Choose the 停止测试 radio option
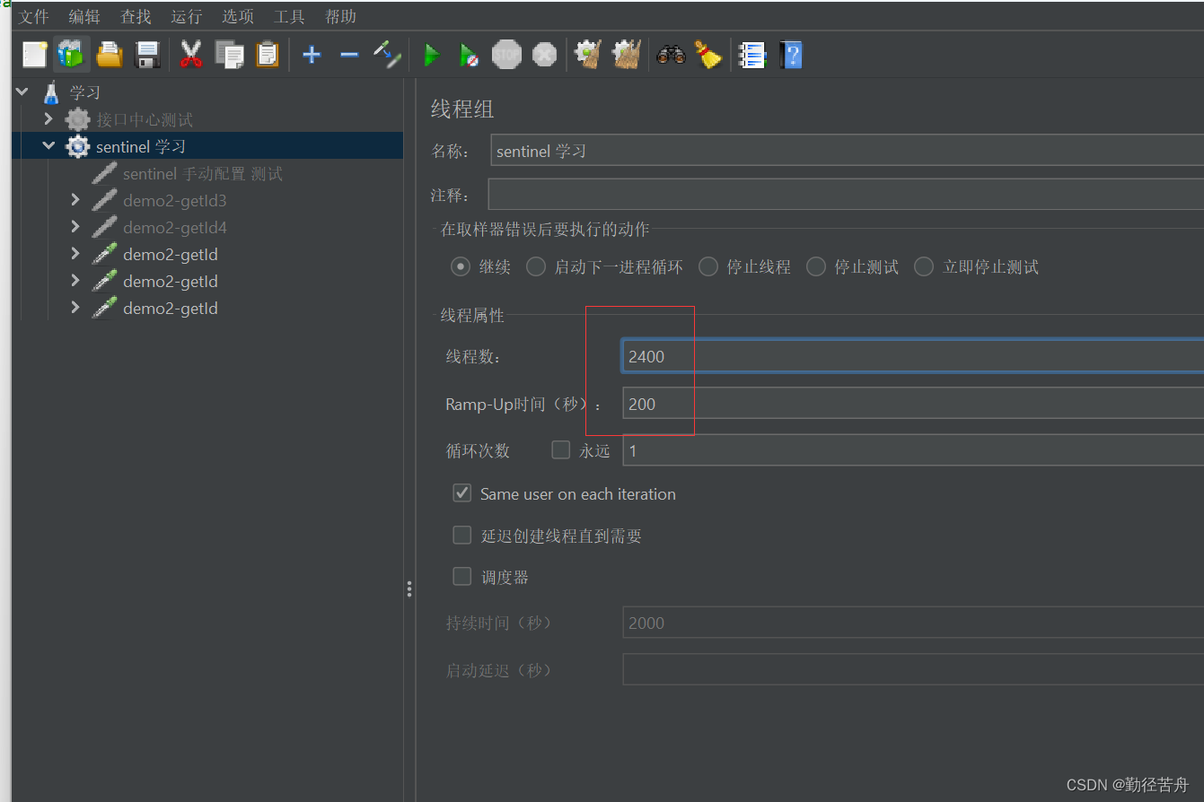Viewport: 1204px width, 802px height. 816,266
